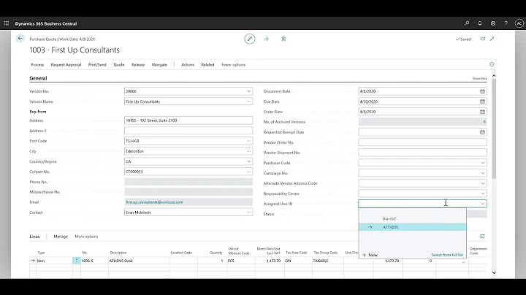Screen dimensions: 526x295
Task: Go back with the back arrow
Action: [x=20, y=39]
